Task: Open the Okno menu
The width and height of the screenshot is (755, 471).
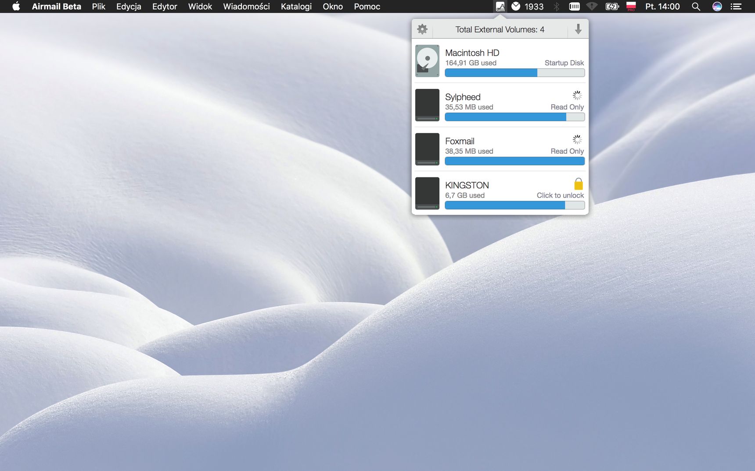Action: tap(333, 7)
